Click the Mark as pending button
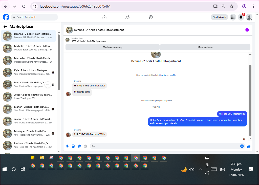 pos(113,47)
